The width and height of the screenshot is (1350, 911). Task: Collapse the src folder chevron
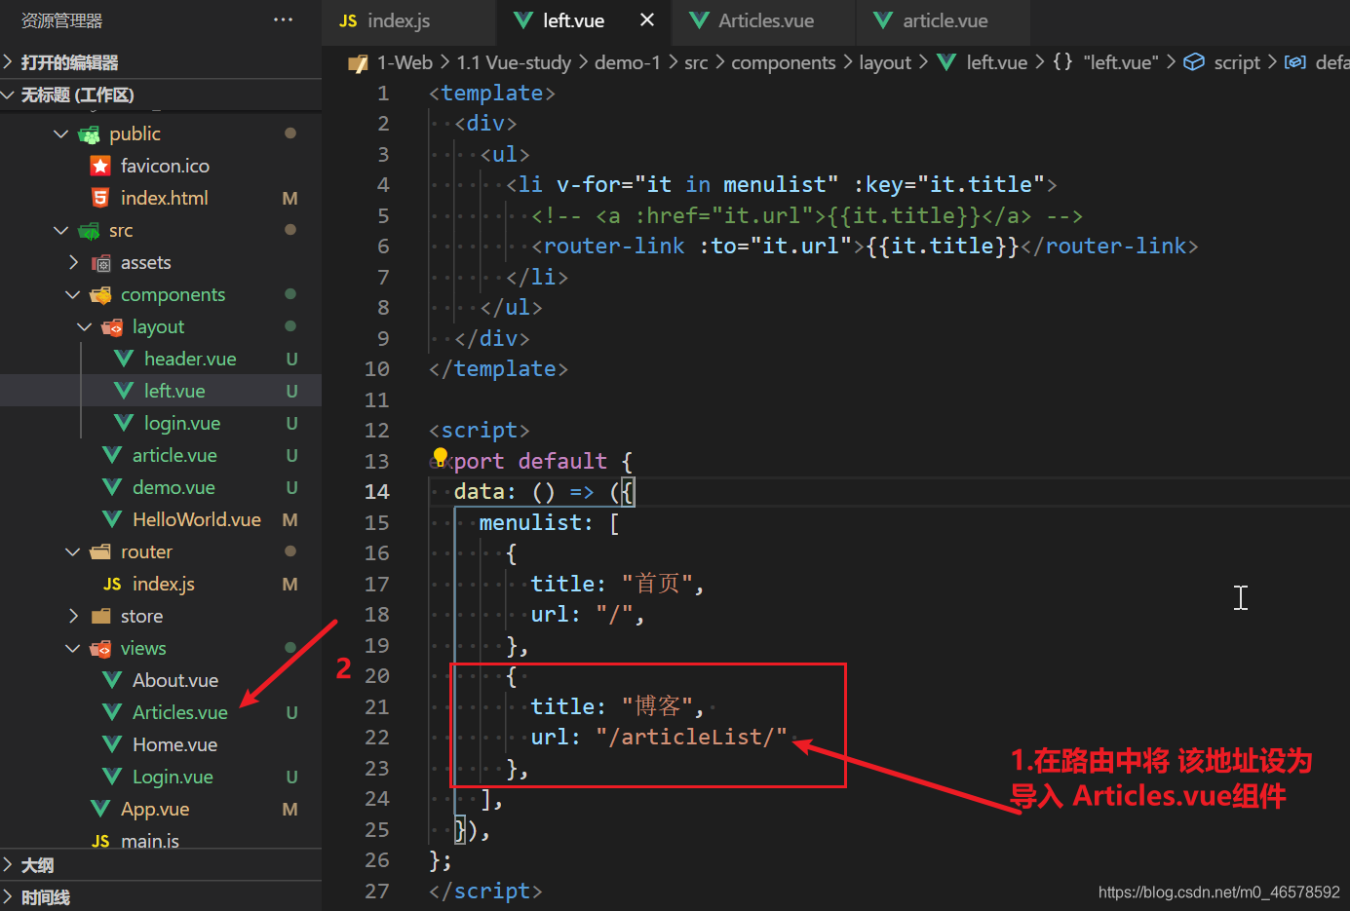tap(61, 230)
